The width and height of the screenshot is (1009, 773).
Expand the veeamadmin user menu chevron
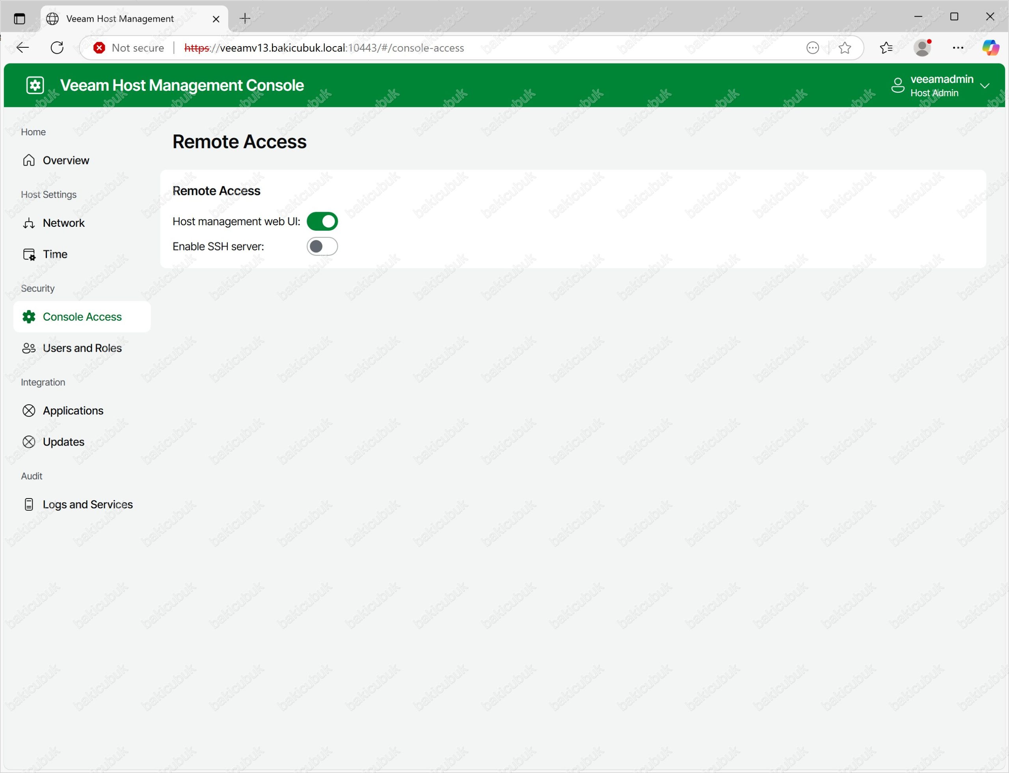click(x=985, y=86)
